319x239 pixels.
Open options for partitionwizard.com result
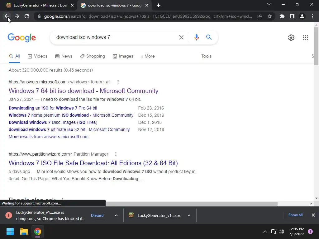pos(116,154)
